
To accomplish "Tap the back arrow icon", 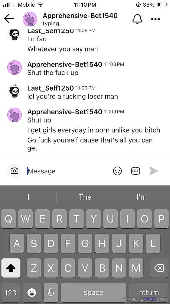I will pyautogui.click(x=9, y=19).
